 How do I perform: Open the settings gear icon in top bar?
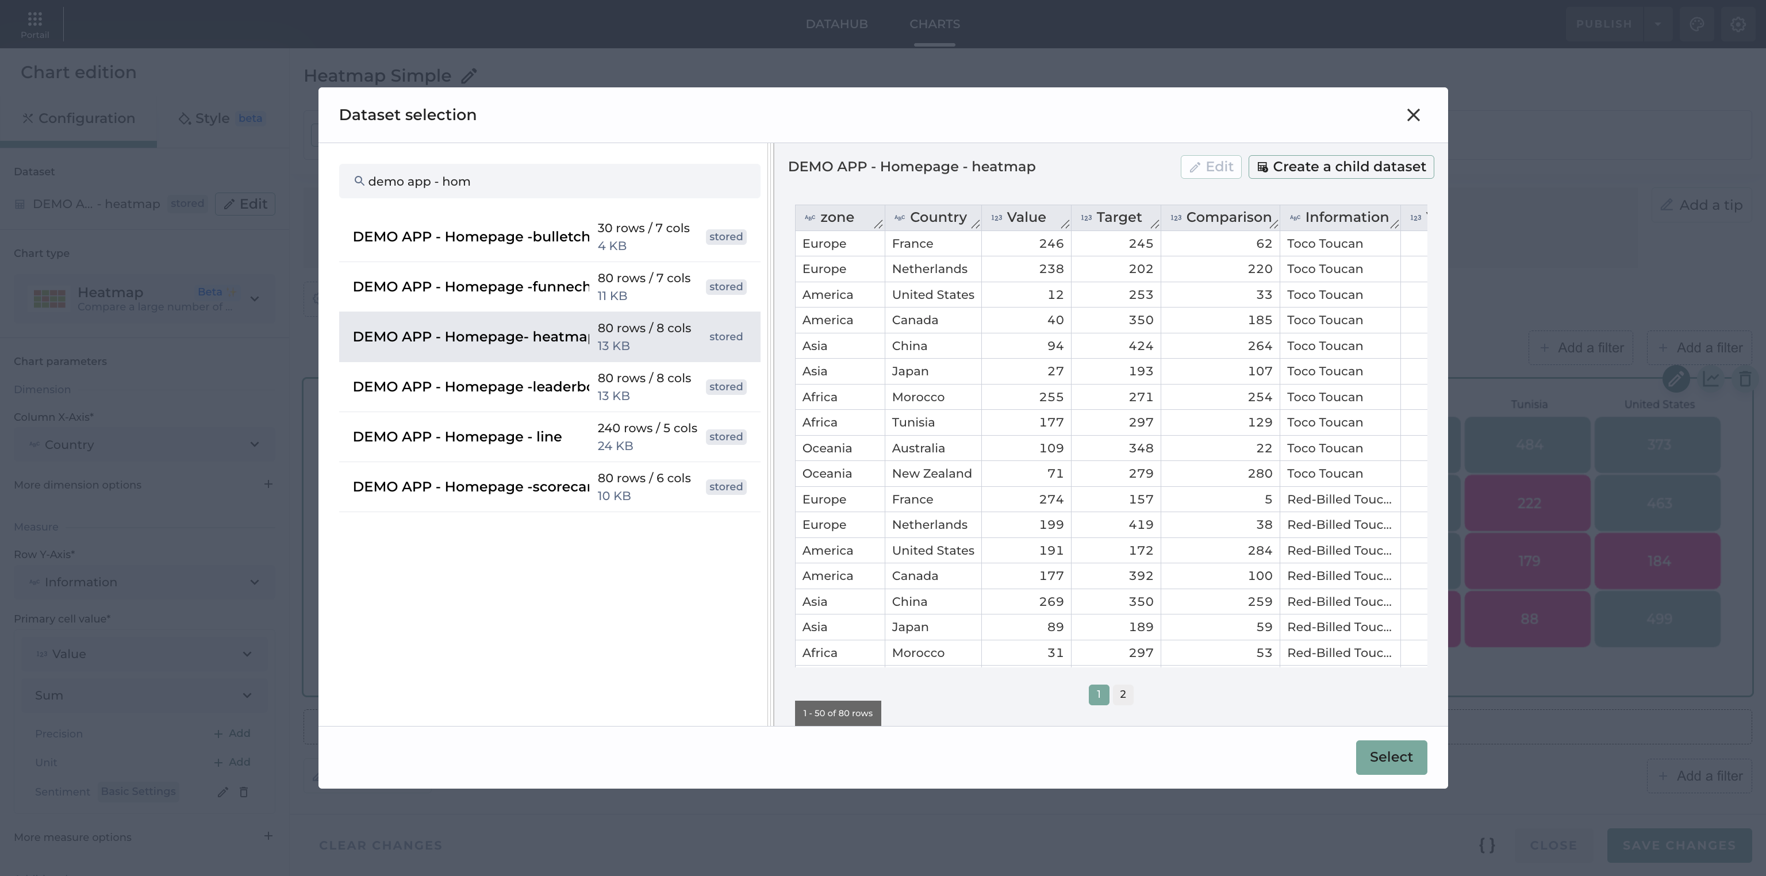pyautogui.click(x=1737, y=24)
